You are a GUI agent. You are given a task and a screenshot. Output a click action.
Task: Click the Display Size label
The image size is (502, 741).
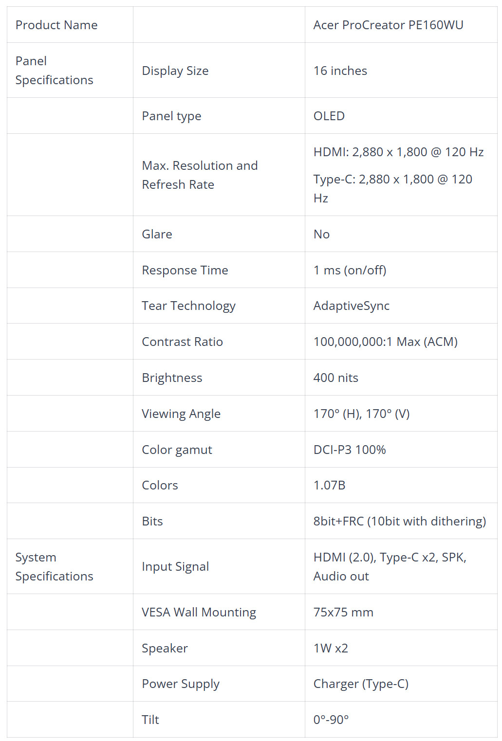pyautogui.click(x=175, y=71)
